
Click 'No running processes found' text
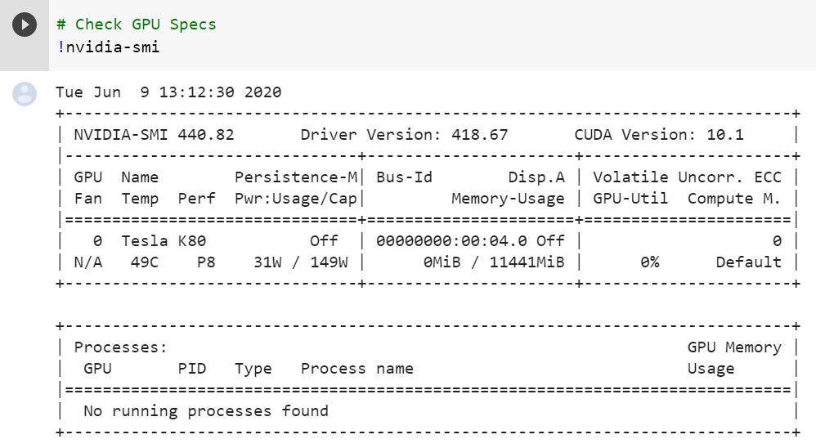[x=206, y=411]
